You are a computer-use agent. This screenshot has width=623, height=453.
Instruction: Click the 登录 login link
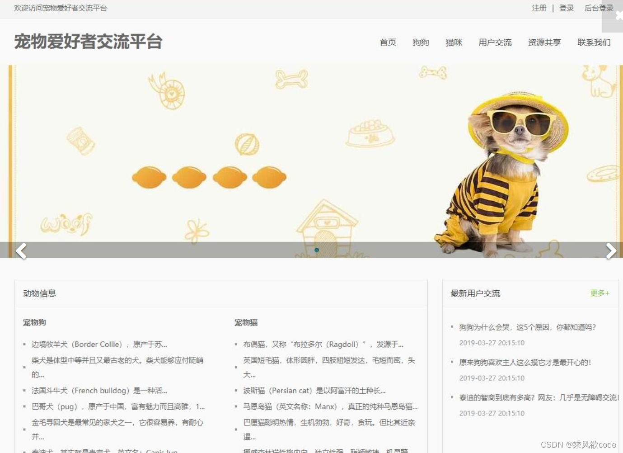[x=566, y=8]
